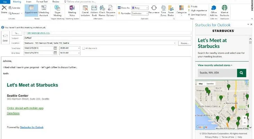Run Check Names
The image size is (254, 139).
[102, 10]
